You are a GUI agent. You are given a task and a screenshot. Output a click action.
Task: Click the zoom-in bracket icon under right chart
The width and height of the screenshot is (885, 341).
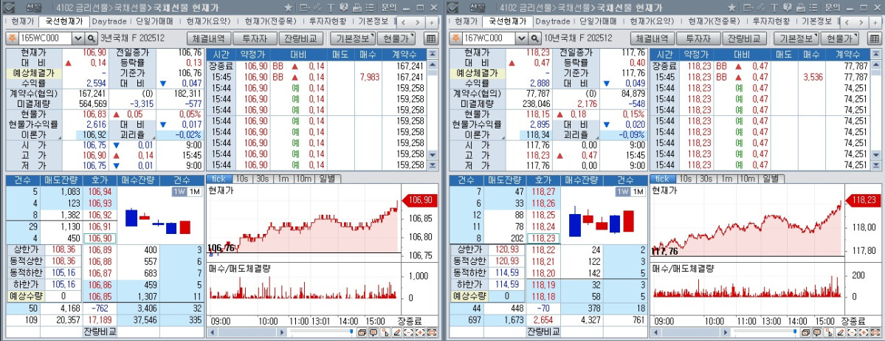pyautogui.click(x=864, y=333)
